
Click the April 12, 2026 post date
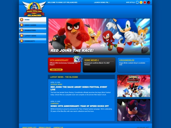55,101
